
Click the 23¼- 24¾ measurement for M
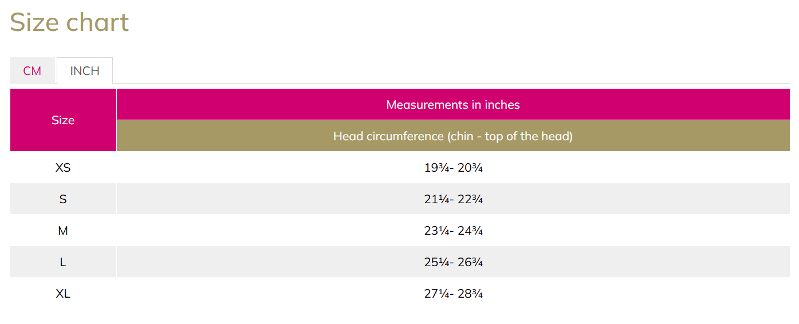click(453, 231)
